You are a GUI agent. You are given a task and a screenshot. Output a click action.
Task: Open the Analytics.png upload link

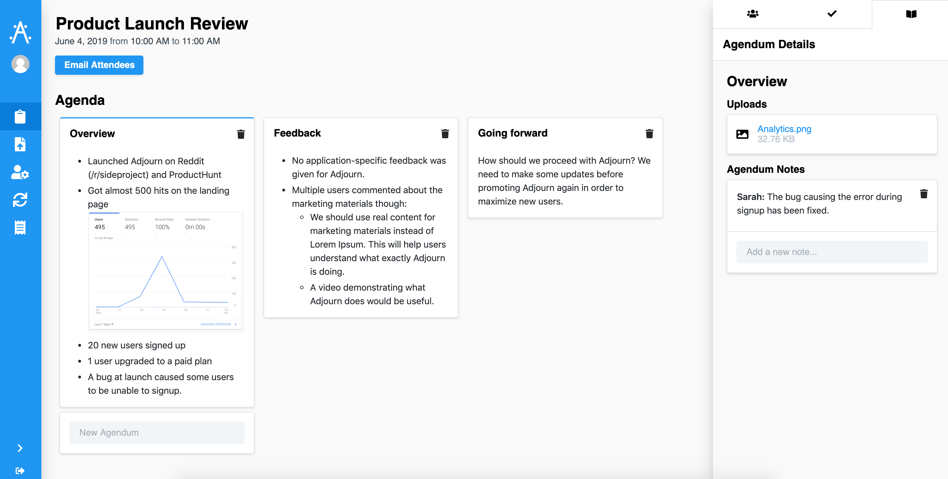pyautogui.click(x=784, y=129)
